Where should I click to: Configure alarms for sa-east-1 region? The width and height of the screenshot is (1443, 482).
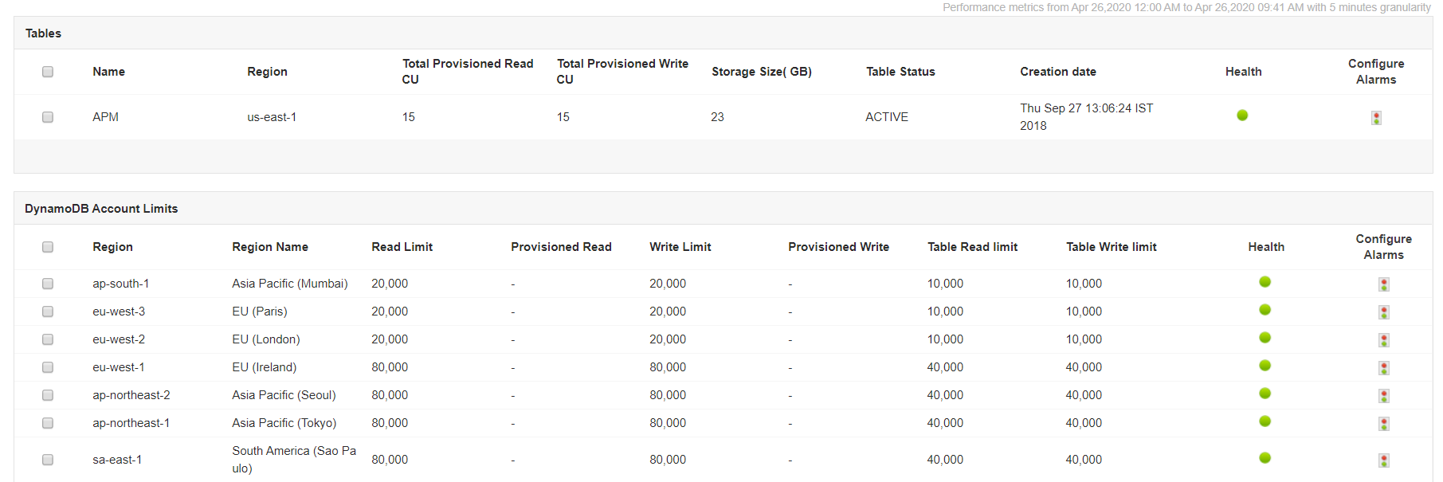(1383, 460)
